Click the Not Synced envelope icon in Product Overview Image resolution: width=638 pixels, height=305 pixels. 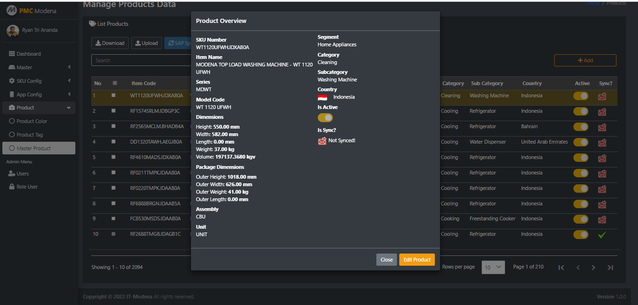[x=322, y=141]
